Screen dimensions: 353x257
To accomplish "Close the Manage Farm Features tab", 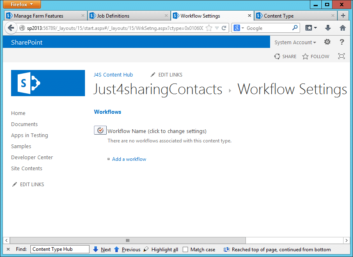I will pyautogui.click(x=83, y=16).
